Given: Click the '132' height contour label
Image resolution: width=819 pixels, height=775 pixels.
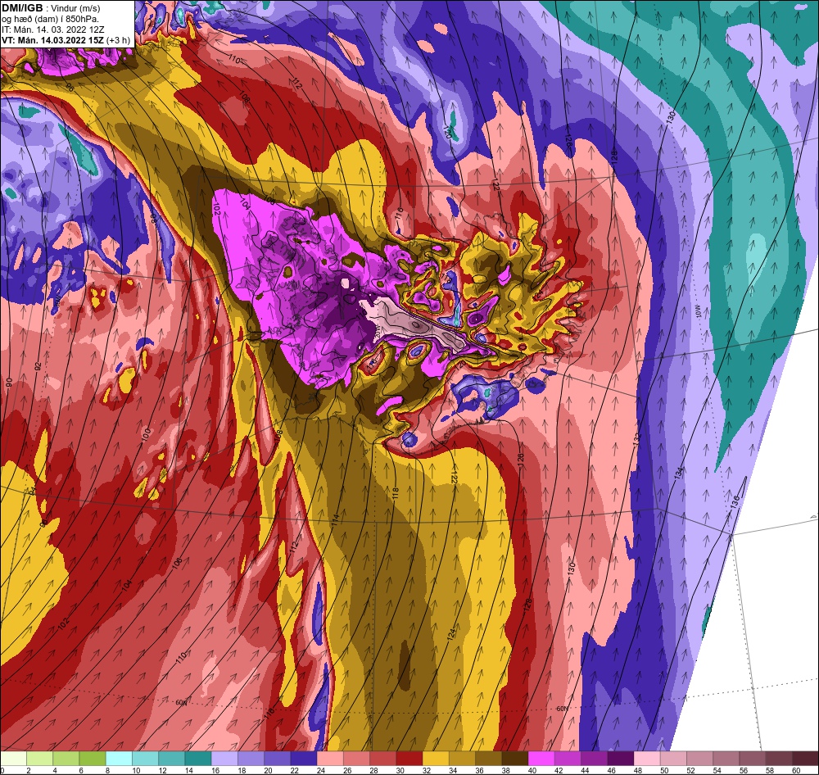Looking at the screenshot, I should click(x=636, y=439).
